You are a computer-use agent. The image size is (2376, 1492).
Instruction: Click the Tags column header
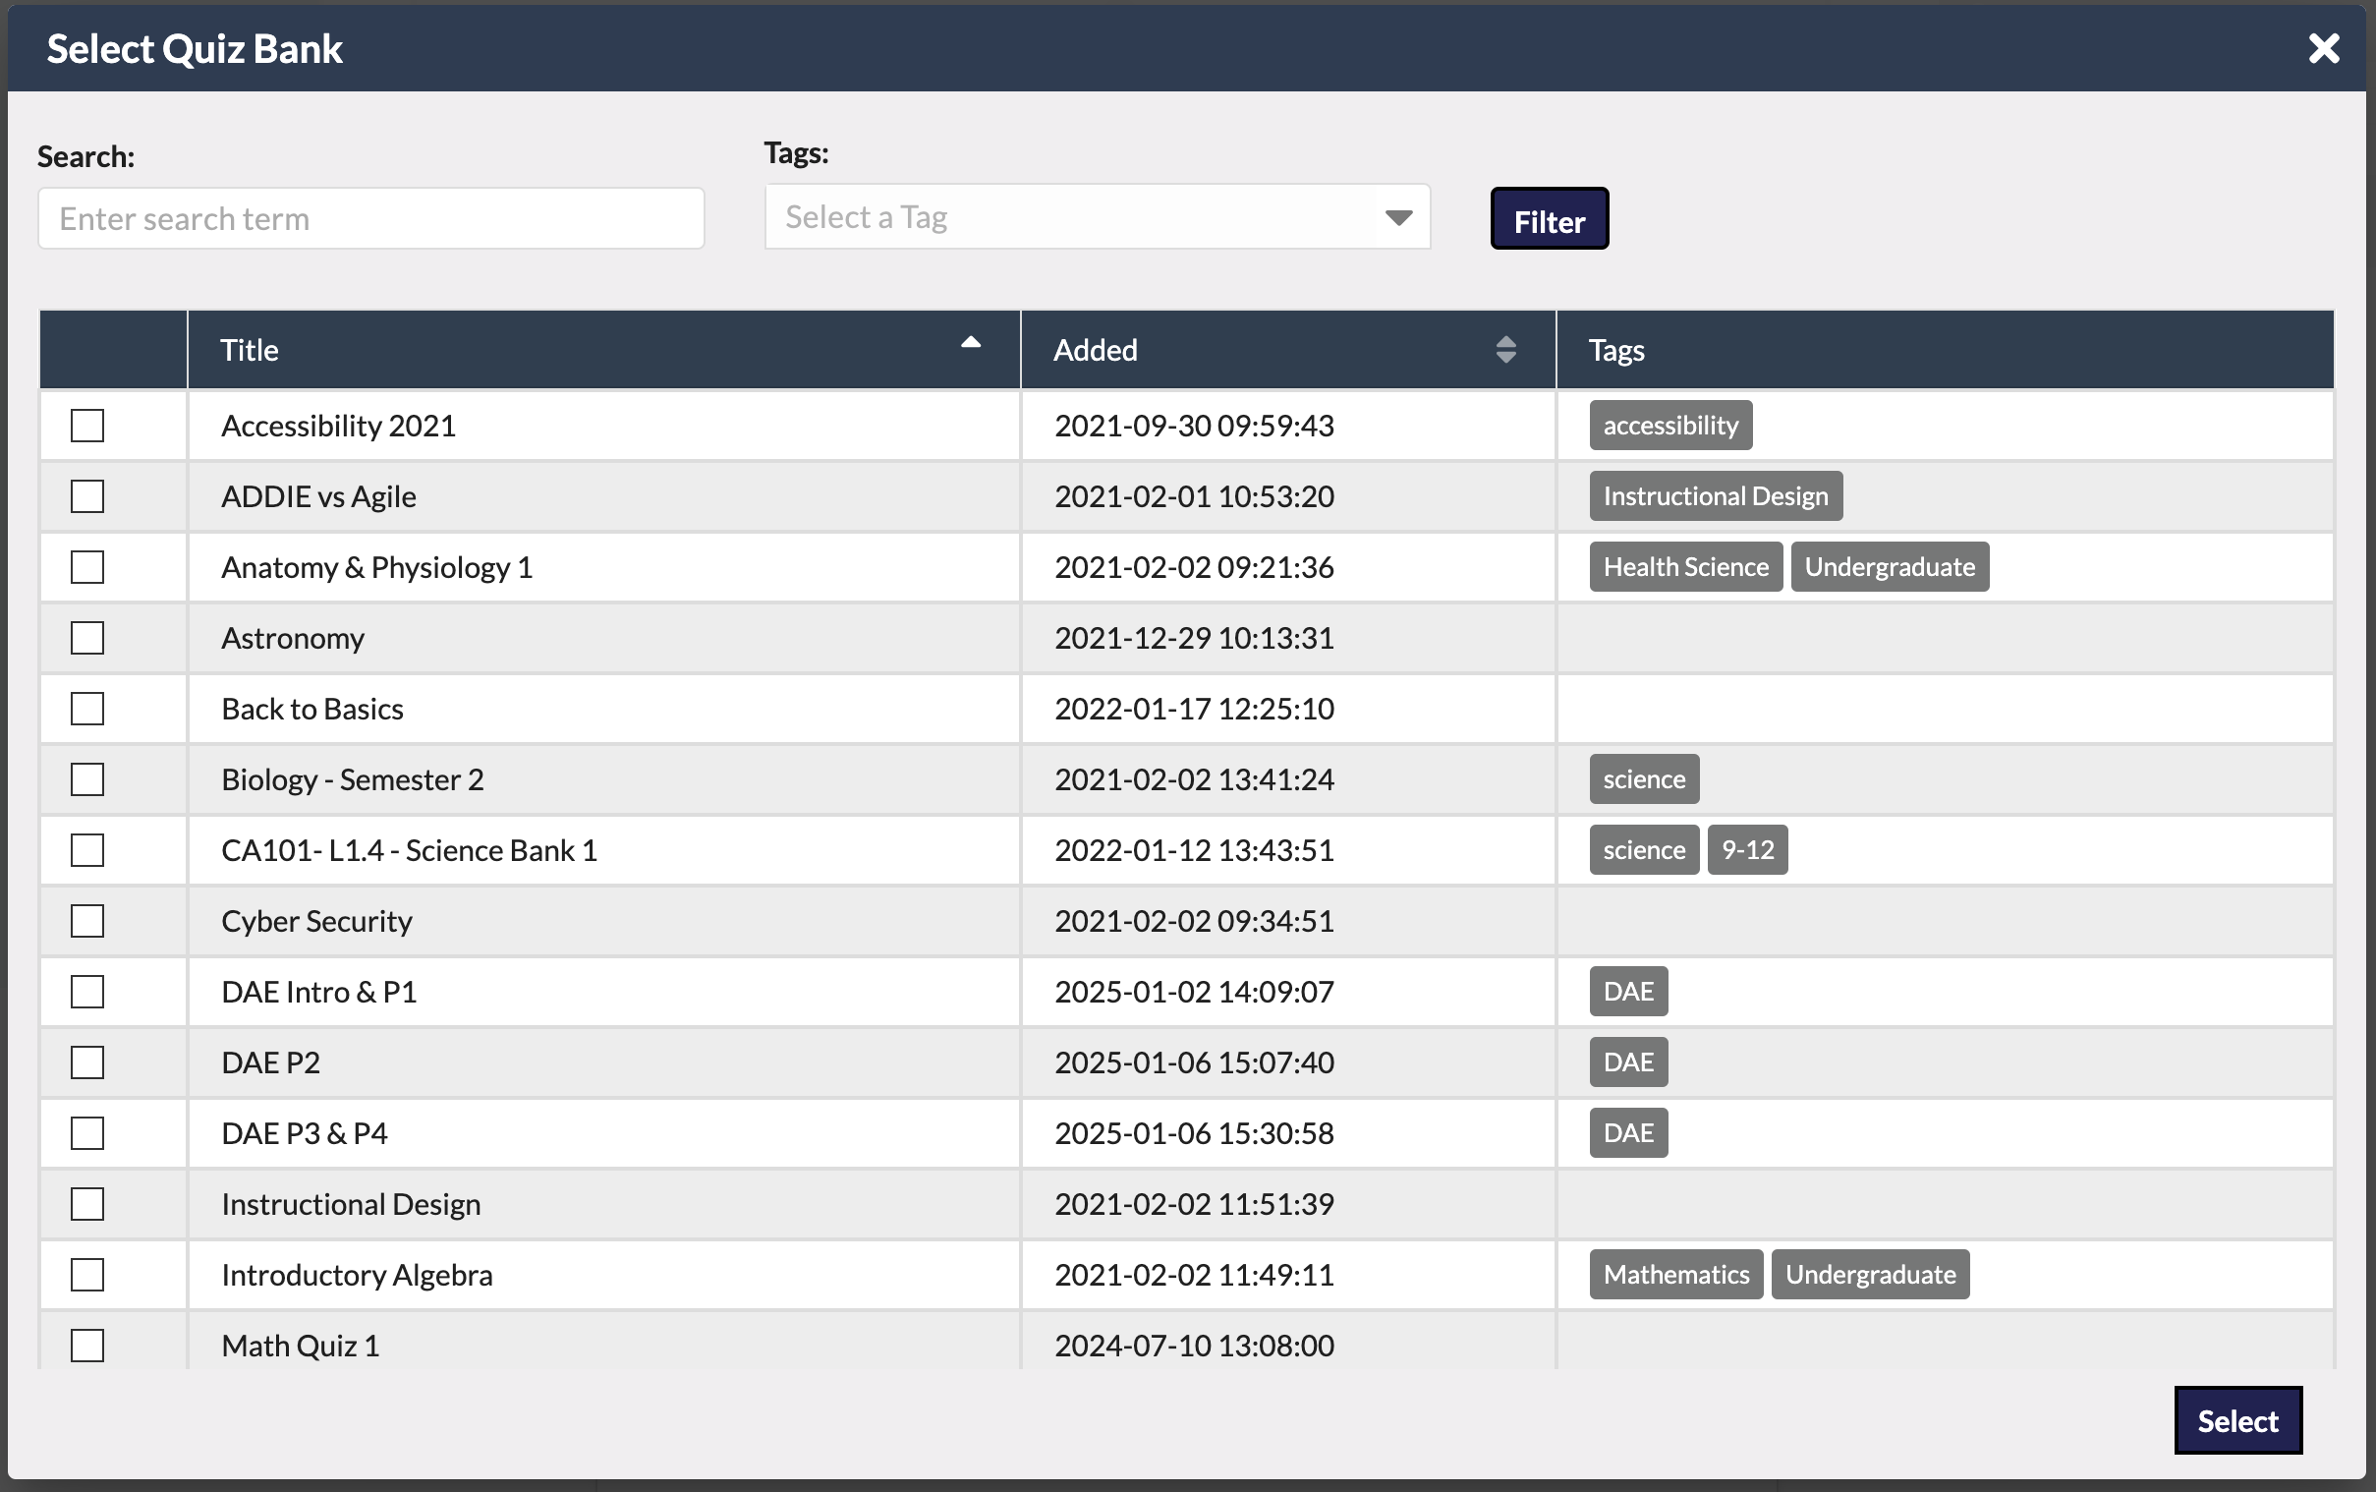point(1615,350)
